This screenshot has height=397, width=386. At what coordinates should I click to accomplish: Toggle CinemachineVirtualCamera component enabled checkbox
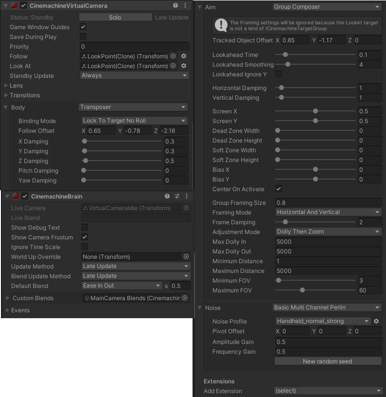[23, 5]
